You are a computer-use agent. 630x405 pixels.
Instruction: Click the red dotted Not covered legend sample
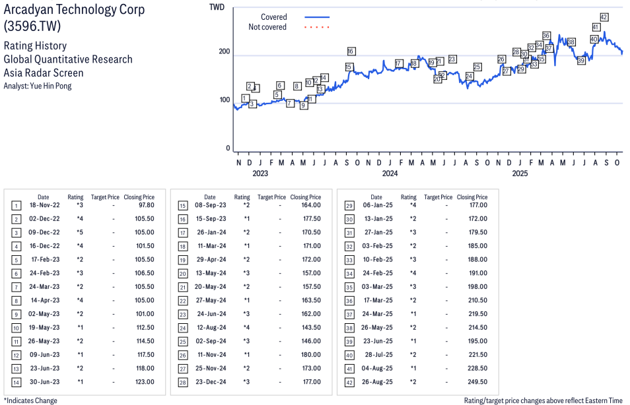coord(317,28)
